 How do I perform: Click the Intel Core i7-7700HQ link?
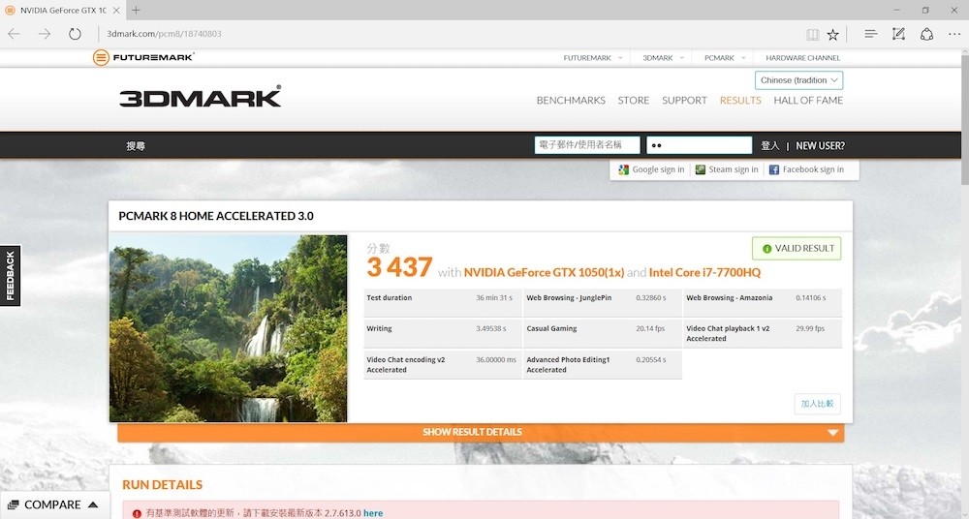[x=704, y=272]
